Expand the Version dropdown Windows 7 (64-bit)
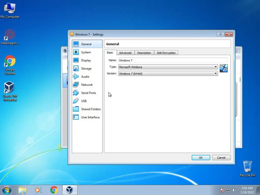Image resolution: width=260 pixels, height=195 pixels. pos(168,73)
